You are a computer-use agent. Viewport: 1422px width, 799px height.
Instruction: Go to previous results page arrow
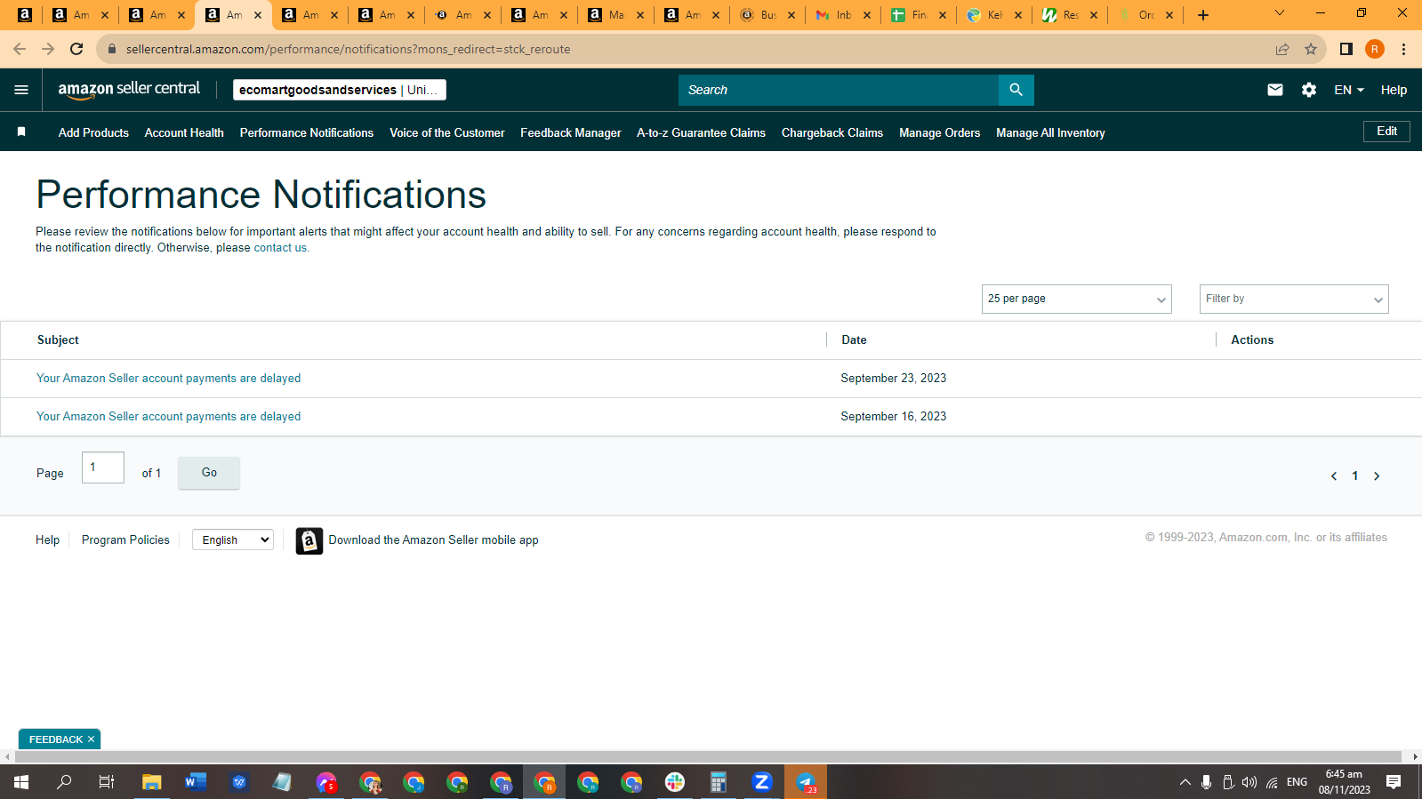1333,476
